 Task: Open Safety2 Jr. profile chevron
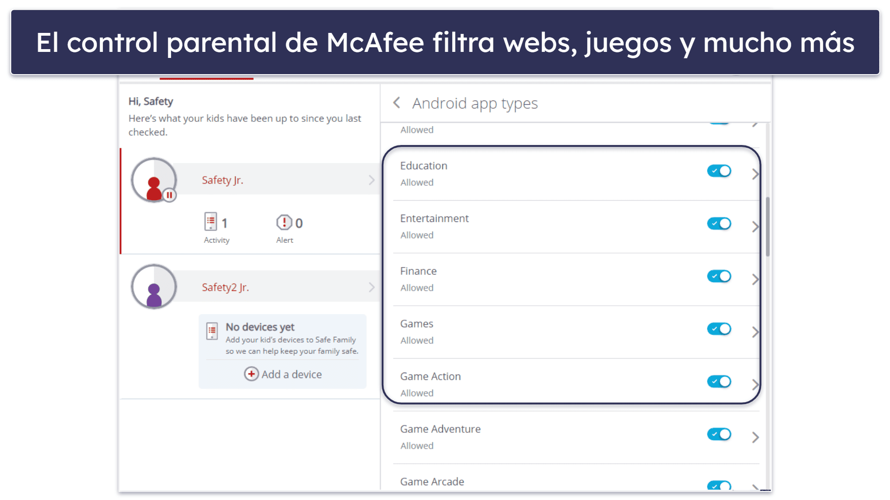point(371,287)
